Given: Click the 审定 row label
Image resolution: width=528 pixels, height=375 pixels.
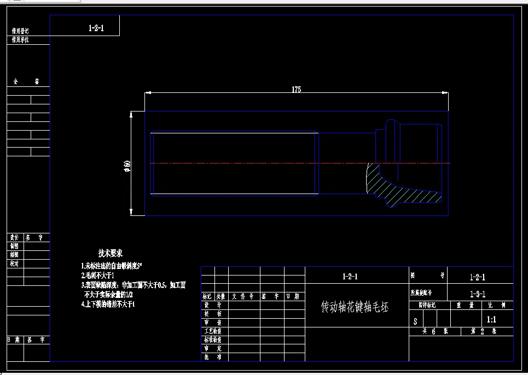Looking at the screenshot, I should pos(213,349).
